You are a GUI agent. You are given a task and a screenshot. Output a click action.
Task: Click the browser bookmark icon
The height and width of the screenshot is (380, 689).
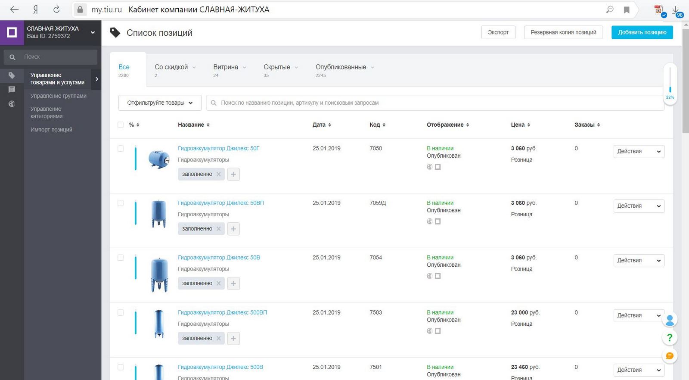click(x=627, y=9)
